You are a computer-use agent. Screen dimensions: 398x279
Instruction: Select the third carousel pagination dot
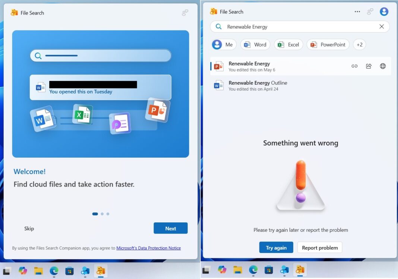108,214
